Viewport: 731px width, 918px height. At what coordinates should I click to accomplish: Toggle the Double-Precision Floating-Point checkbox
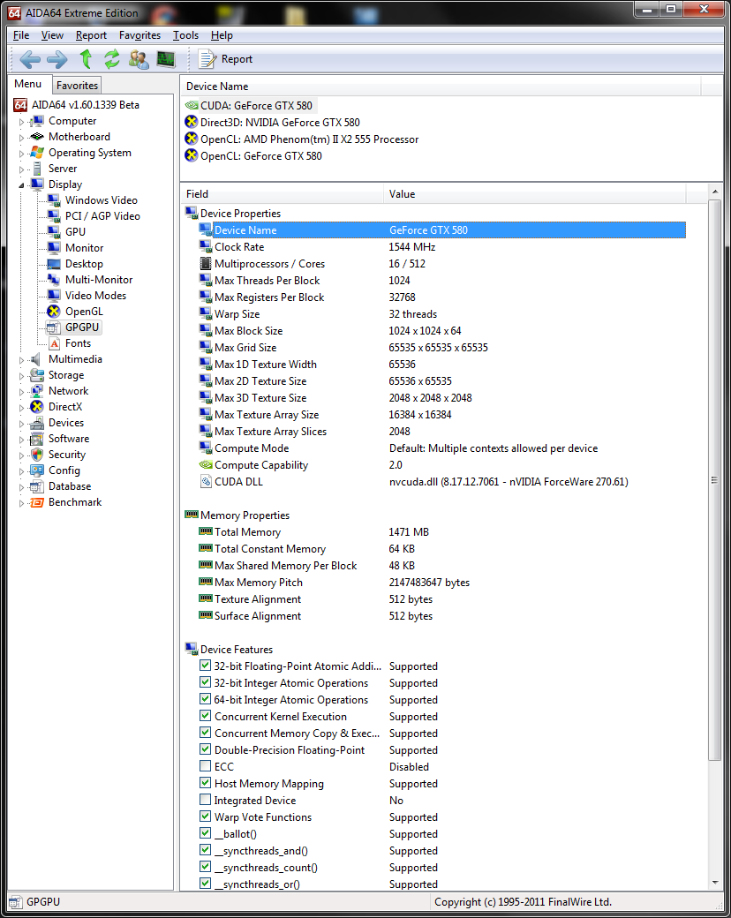tap(205, 749)
